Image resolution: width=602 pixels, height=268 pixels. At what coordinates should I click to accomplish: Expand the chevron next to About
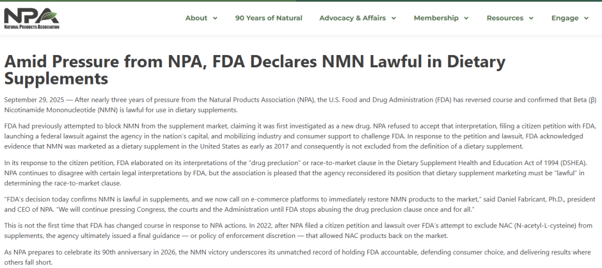click(215, 18)
